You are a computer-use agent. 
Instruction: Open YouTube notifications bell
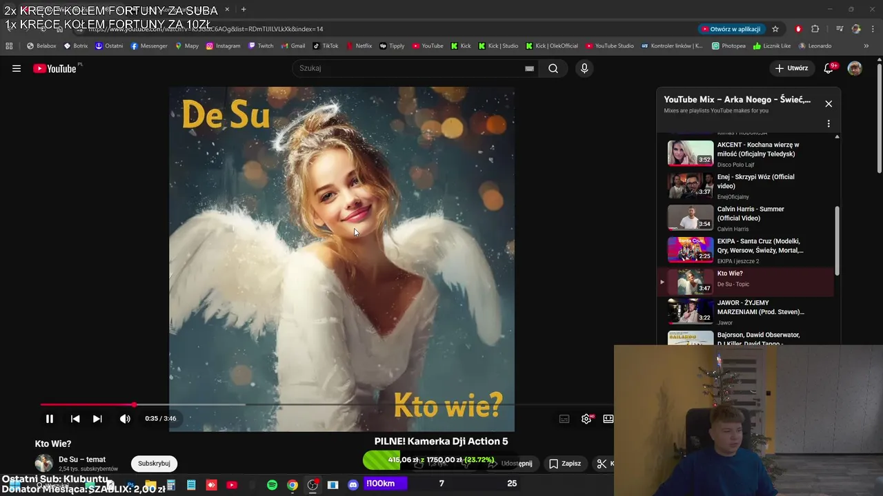coord(829,68)
